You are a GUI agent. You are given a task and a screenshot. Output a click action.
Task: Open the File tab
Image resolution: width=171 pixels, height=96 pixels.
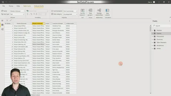(3, 6)
